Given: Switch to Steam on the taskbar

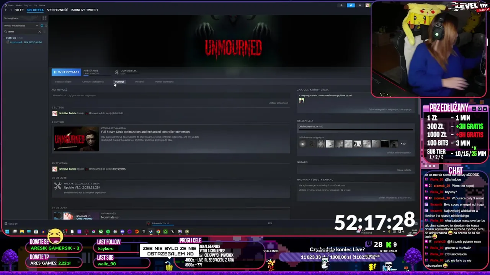Looking at the screenshot, I should (x=151, y=231).
